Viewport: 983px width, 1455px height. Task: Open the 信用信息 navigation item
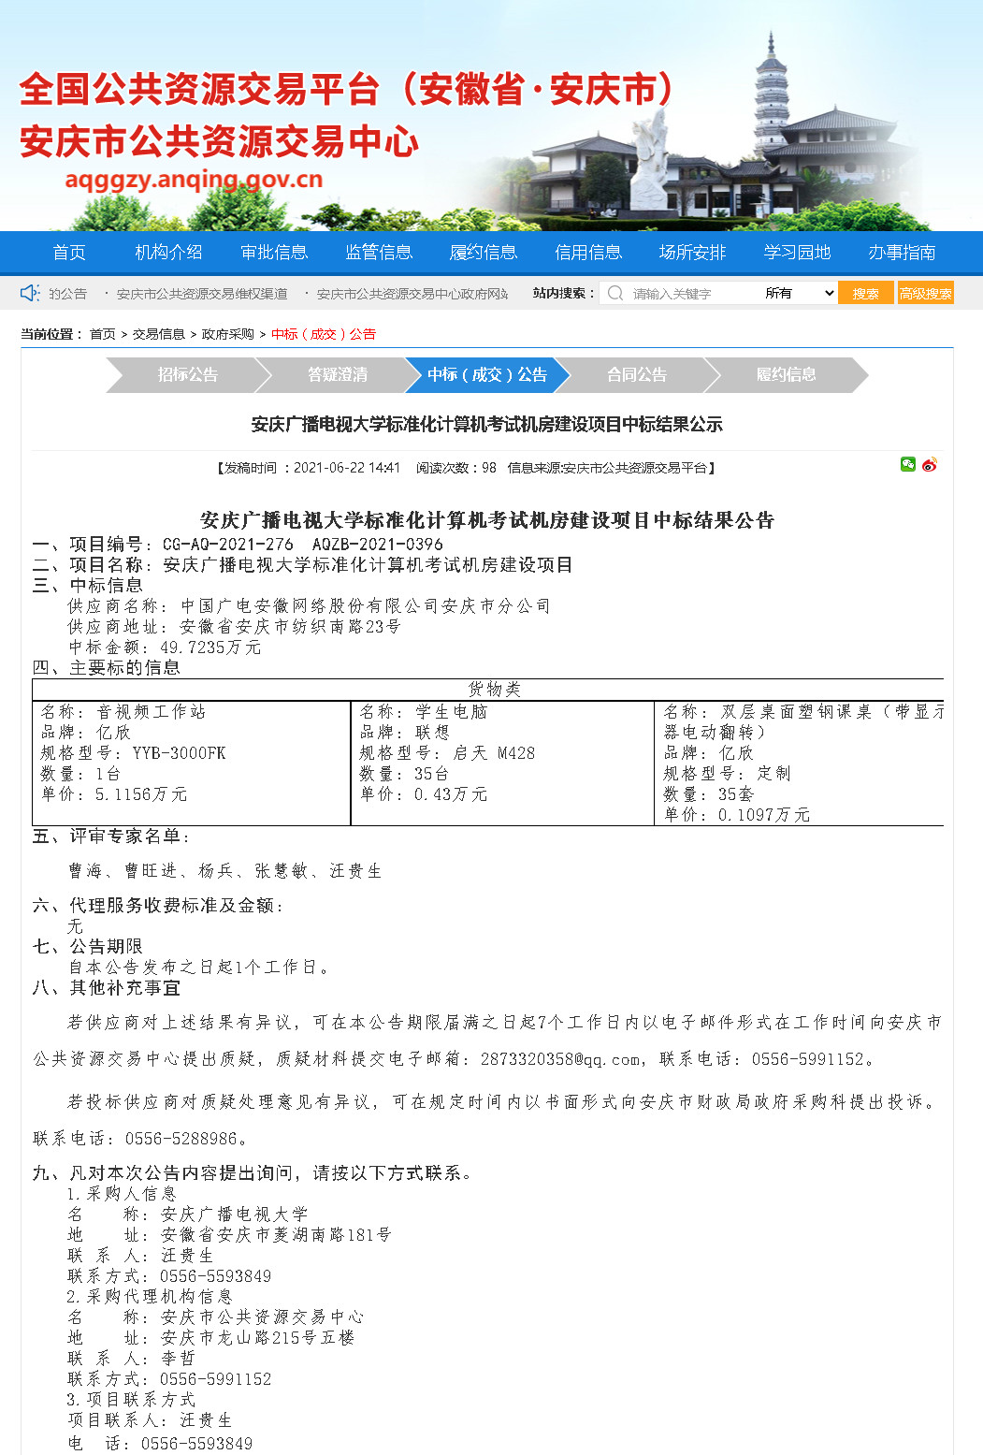click(588, 253)
